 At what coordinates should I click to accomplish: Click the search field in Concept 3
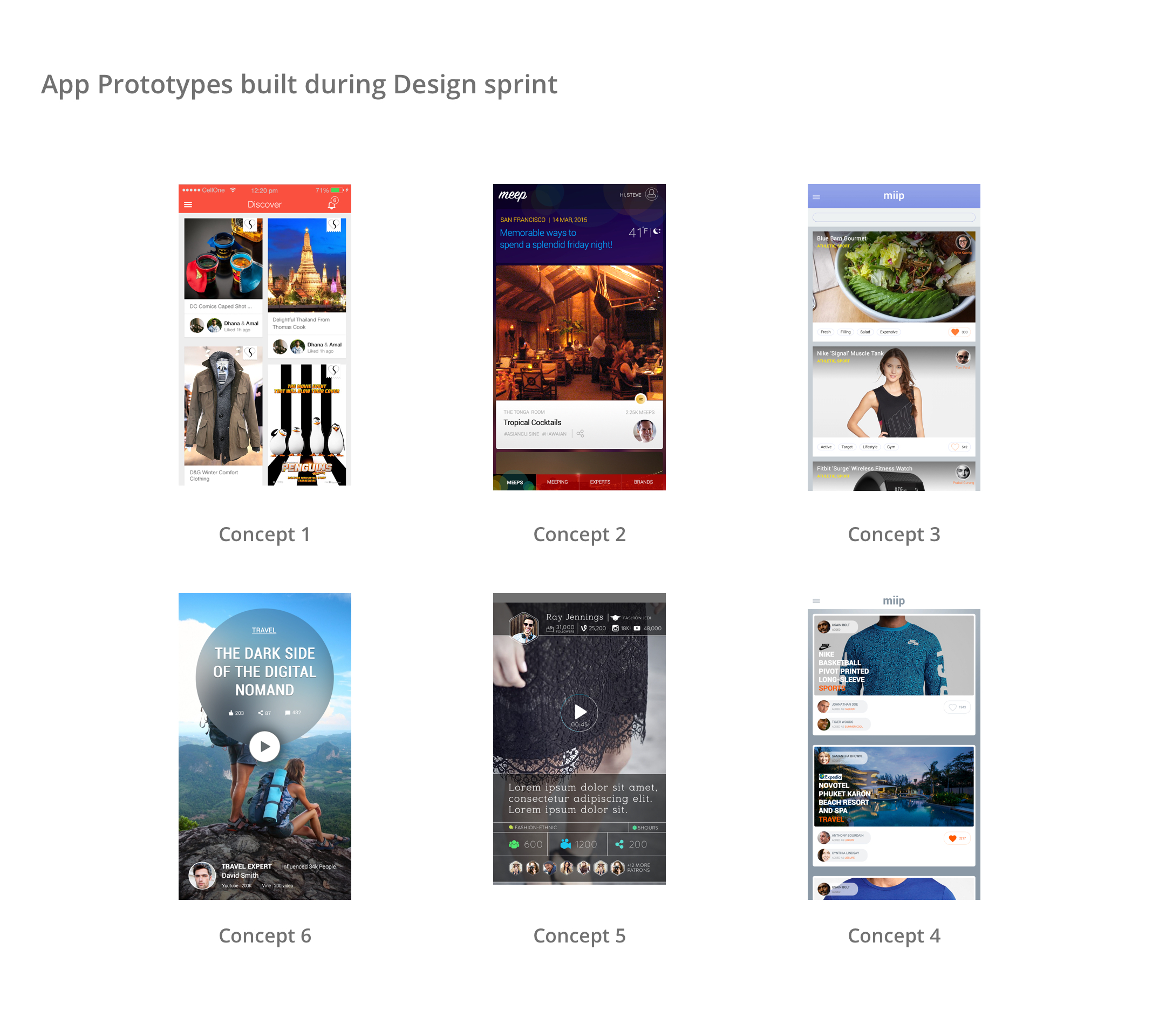coord(894,217)
